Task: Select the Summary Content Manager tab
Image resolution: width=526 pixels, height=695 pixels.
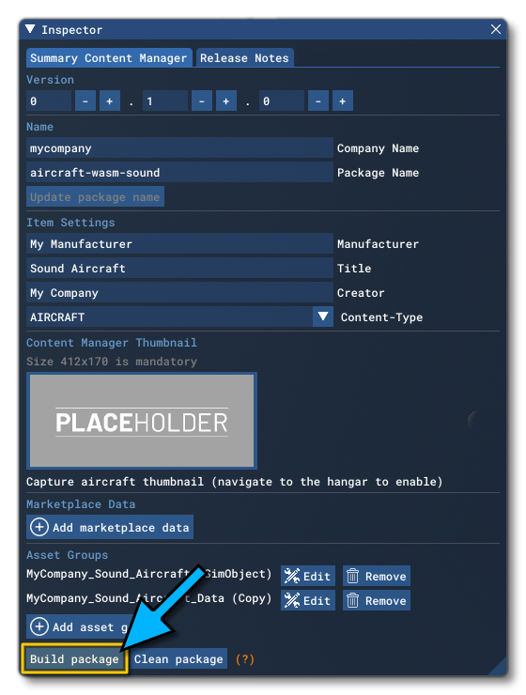Action: pyautogui.click(x=109, y=58)
